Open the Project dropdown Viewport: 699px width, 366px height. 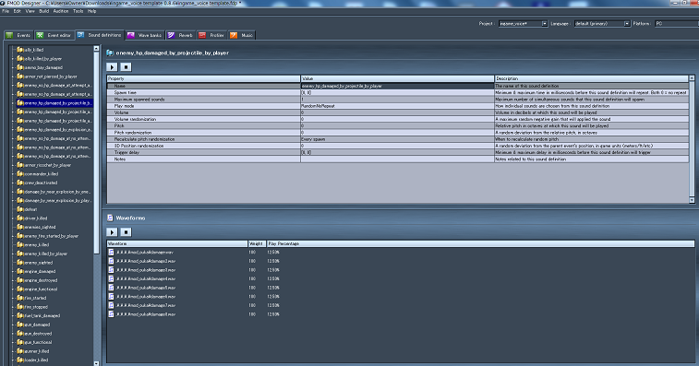coord(544,24)
